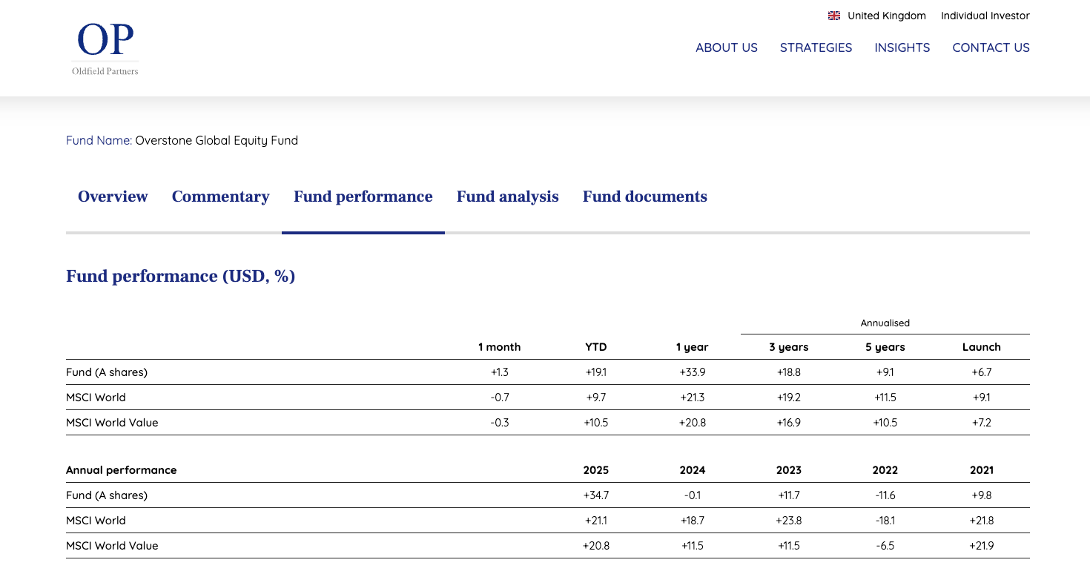The width and height of the screenshot is (1090, 577).
Task: Click the MSCI World 3 years value +19.2
Action: pyautogui.click(x=789, y=398)
